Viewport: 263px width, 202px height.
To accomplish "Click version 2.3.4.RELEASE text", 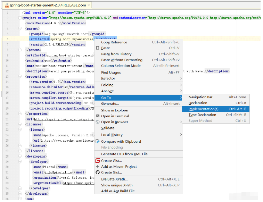I will coord(57,44).
